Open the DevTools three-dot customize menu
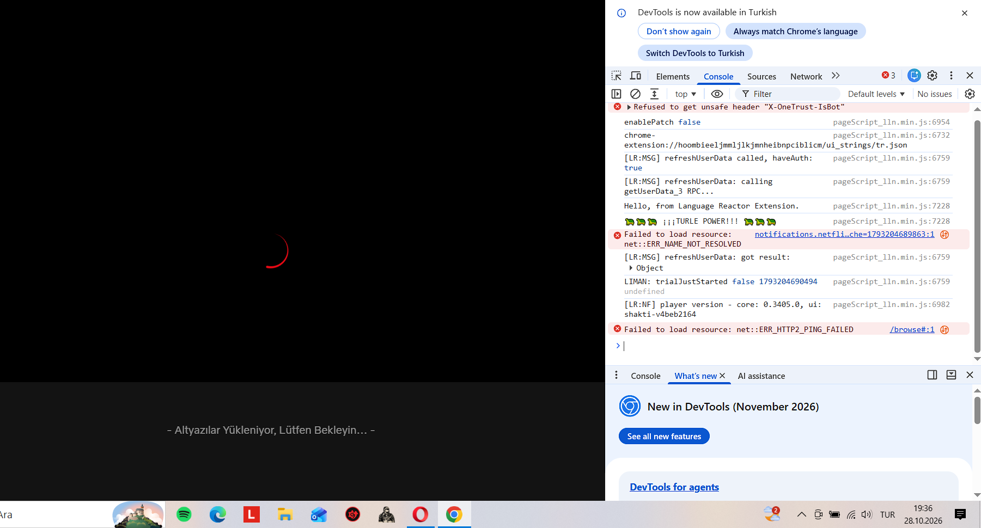This screenshot has width=981, height=528. (951, 76)
